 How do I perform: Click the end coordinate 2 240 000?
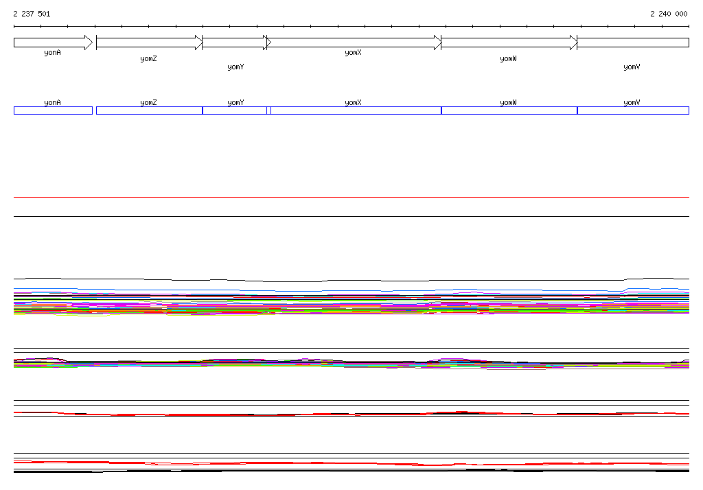668,14
